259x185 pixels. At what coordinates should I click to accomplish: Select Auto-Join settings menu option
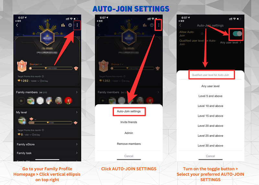(129, 111)
